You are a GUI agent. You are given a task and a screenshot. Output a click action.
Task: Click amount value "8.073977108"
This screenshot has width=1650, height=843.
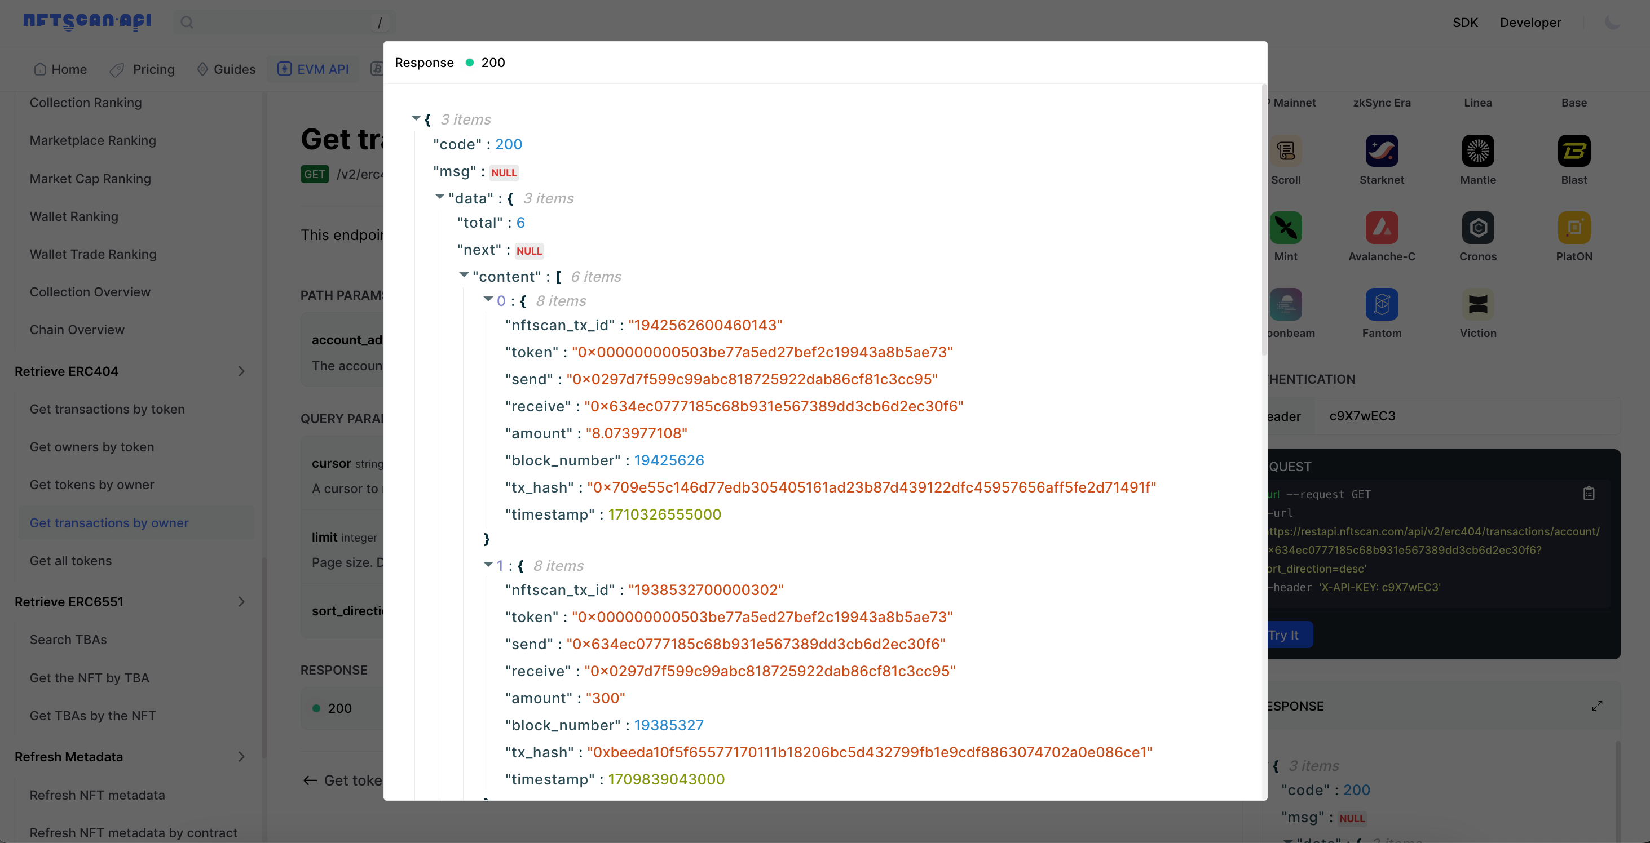[636, 433]
